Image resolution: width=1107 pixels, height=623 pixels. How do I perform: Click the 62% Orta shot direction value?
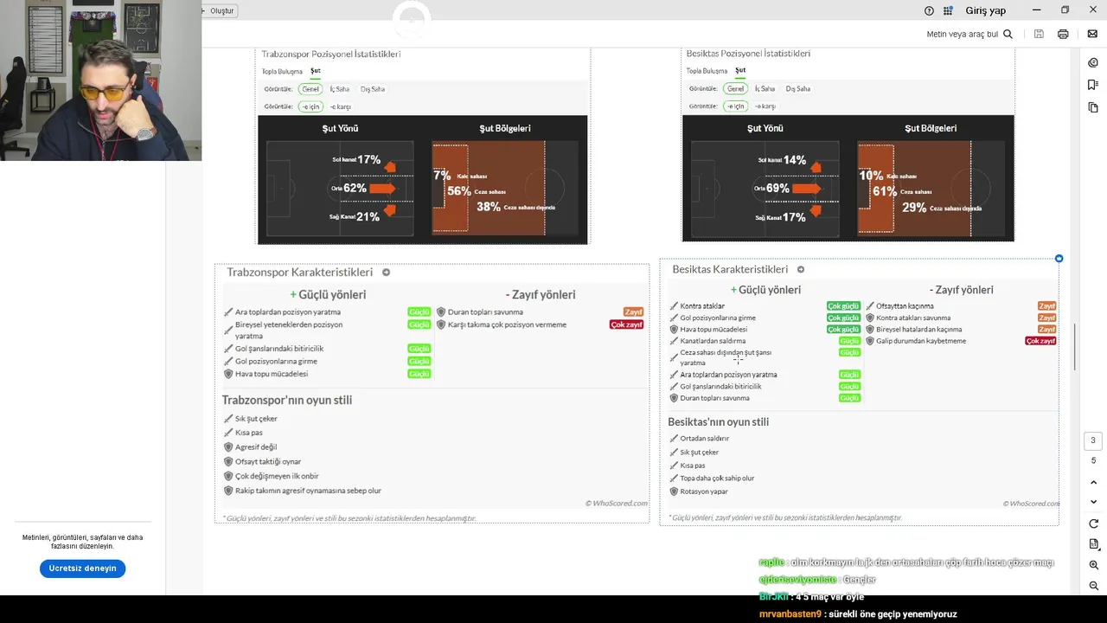point(355,188)
